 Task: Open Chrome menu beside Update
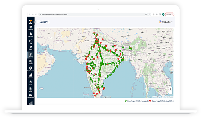(173, 14)
